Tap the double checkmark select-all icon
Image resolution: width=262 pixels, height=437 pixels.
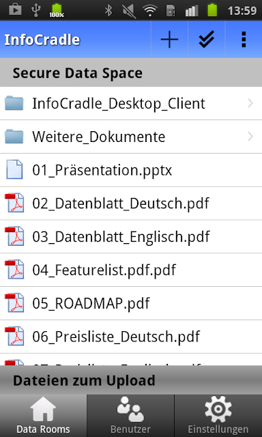click(x=206, y=40)
